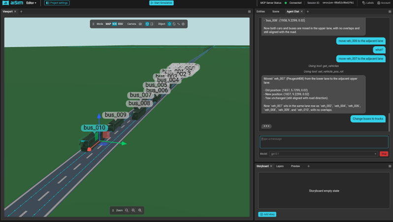Switch to the Scene tab
Screen dimensions: 393x222
tap(276, 11)
